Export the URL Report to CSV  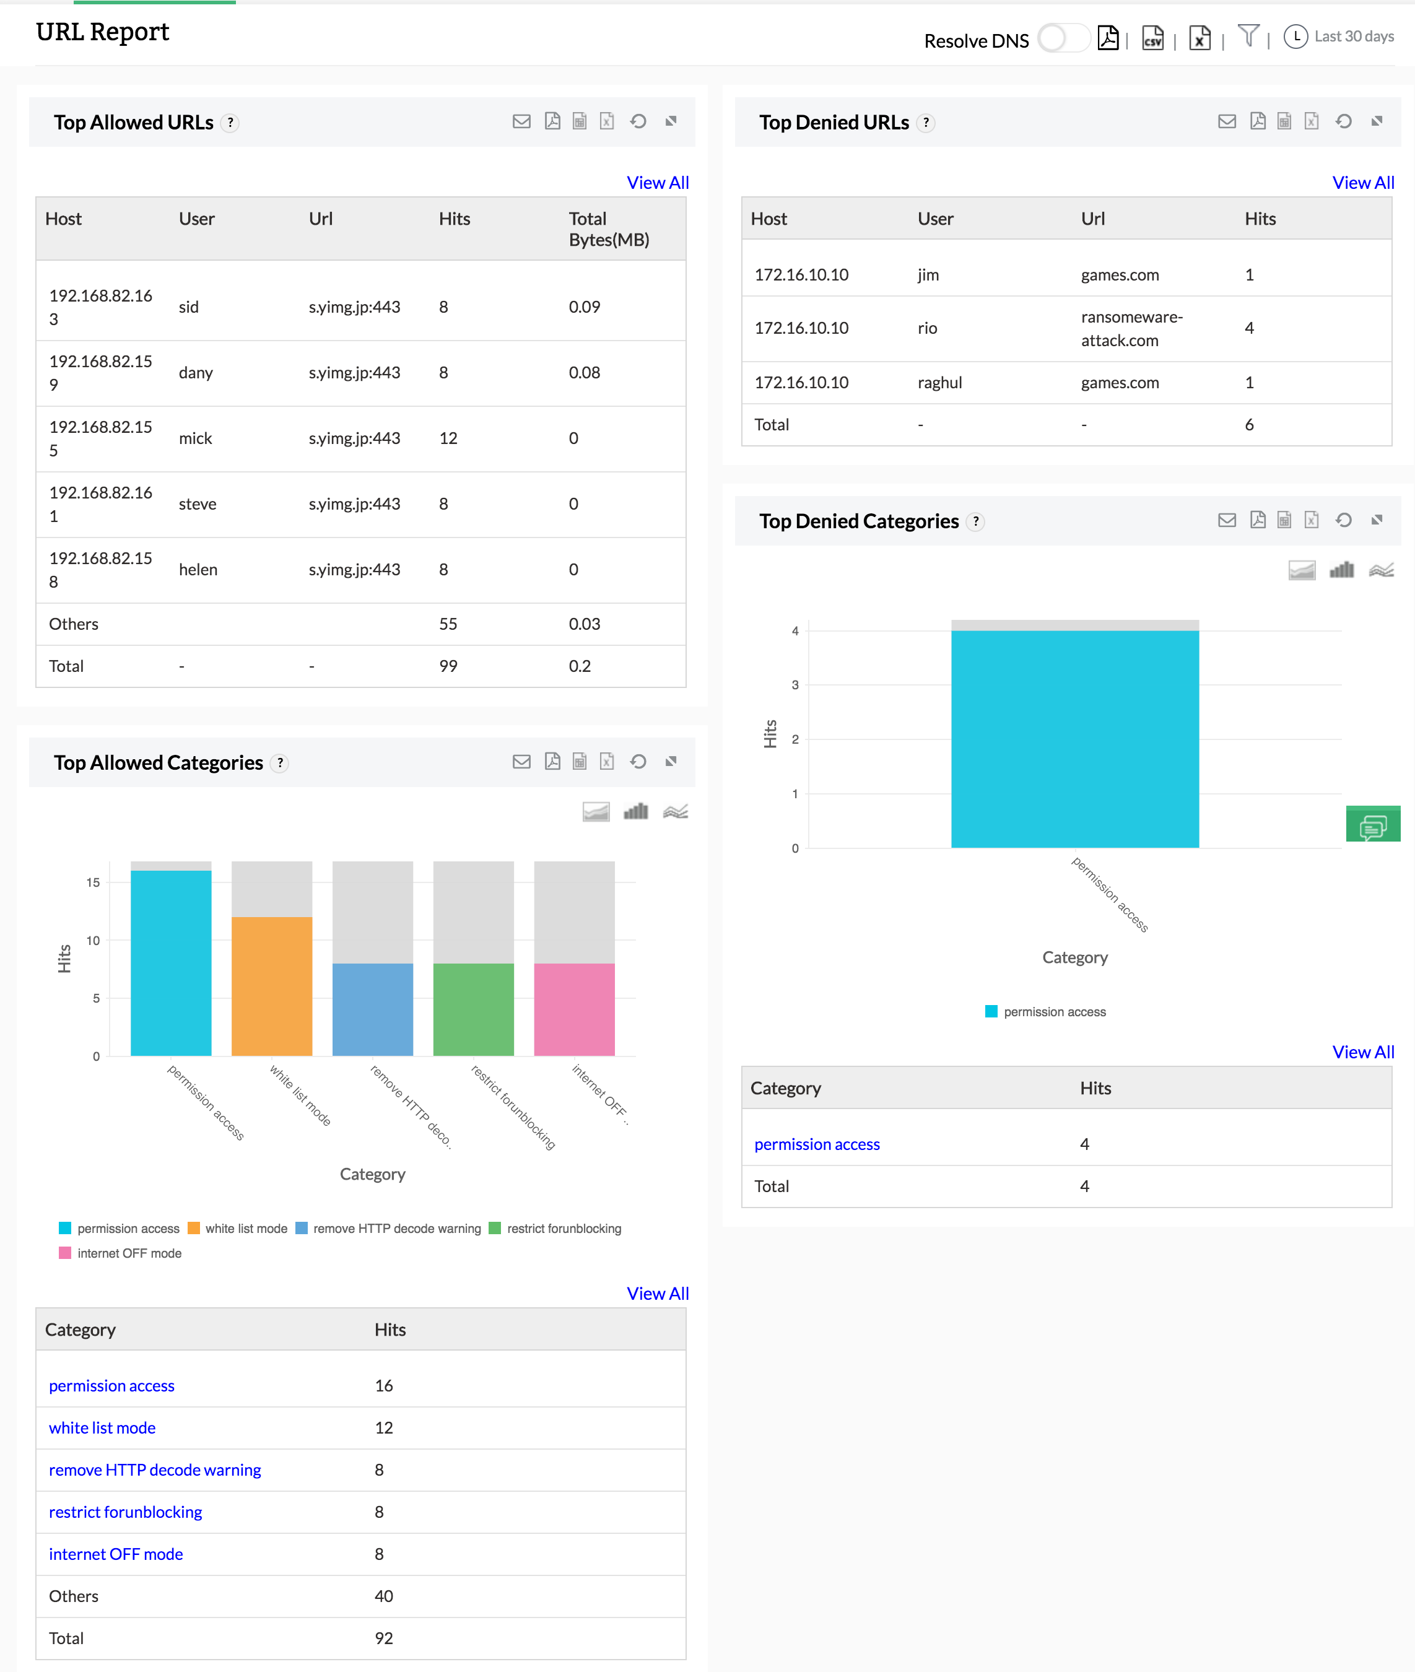click(1152, 38)
